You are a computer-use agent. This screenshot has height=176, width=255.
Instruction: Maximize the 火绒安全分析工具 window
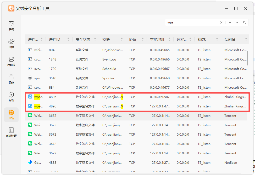[236, 8]
